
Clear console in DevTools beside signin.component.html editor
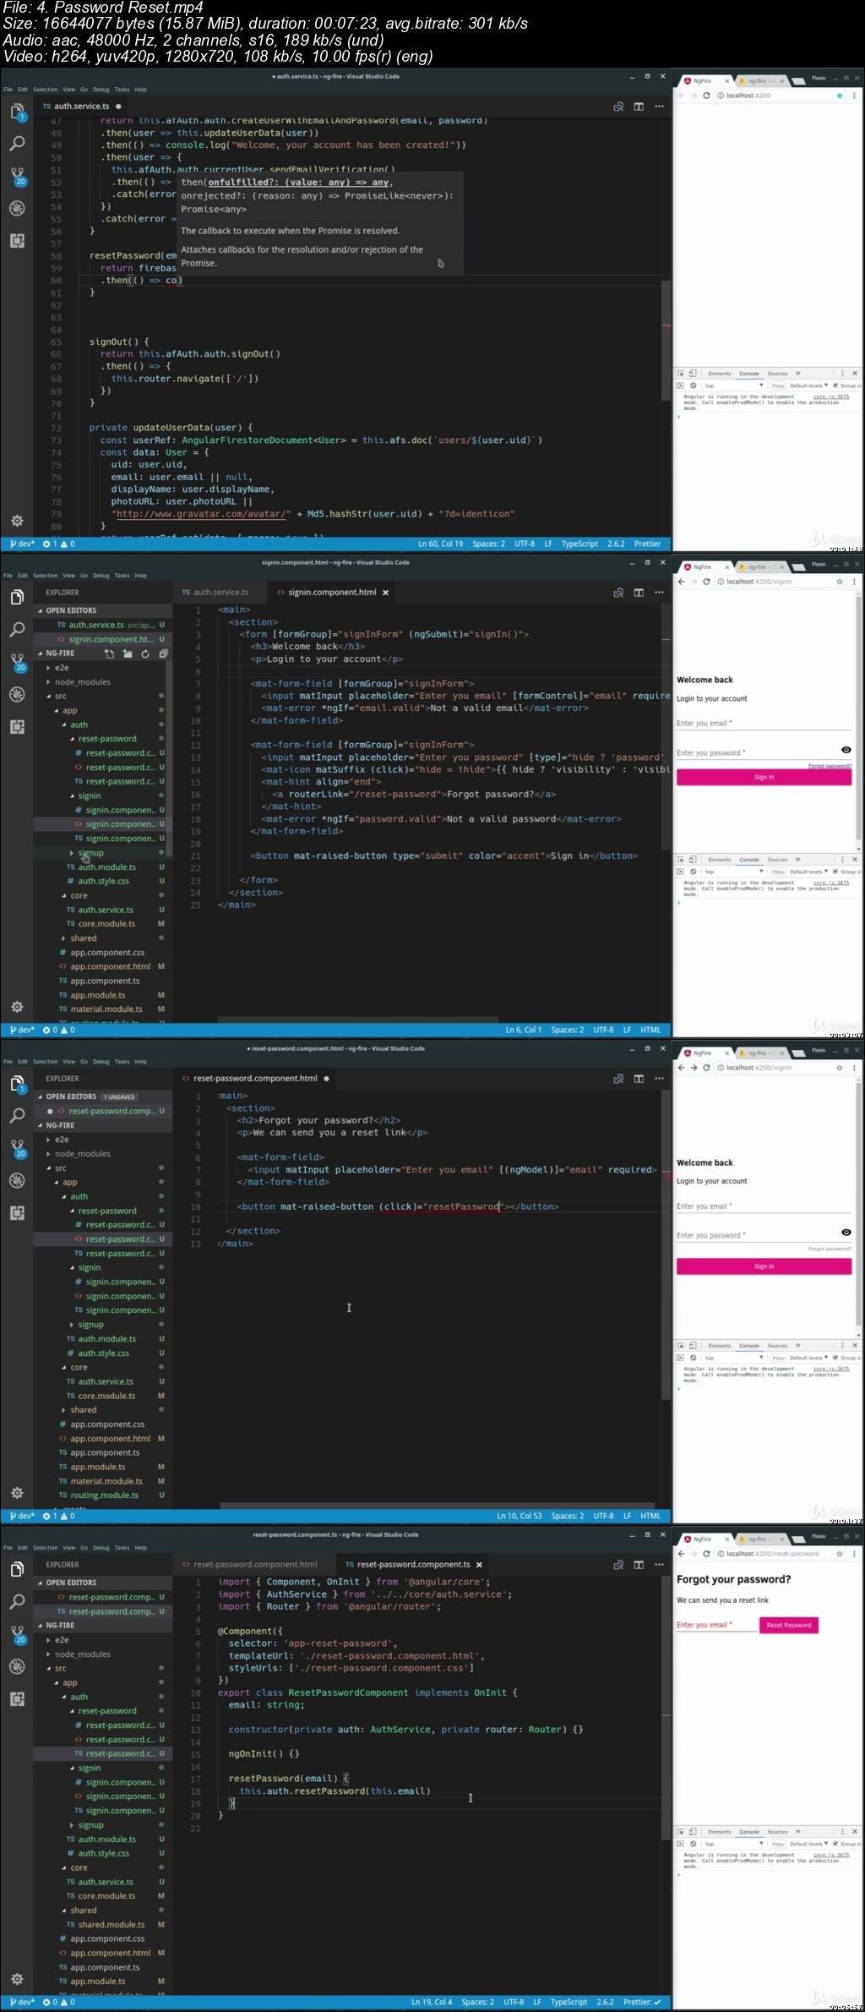693,872
